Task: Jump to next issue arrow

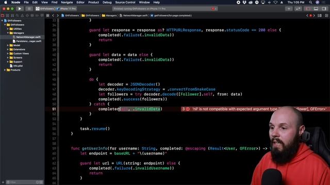Action: coord(314,15)
